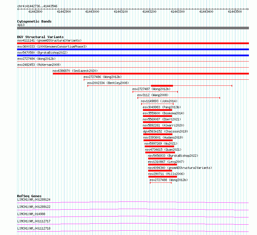Click the red bar under nsv290711
257x235 pixels.
pos(163,177)
